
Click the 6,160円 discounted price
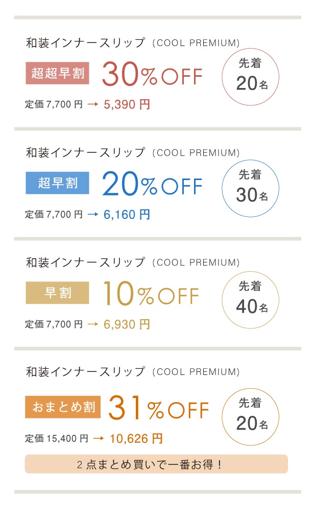(127, 214)
